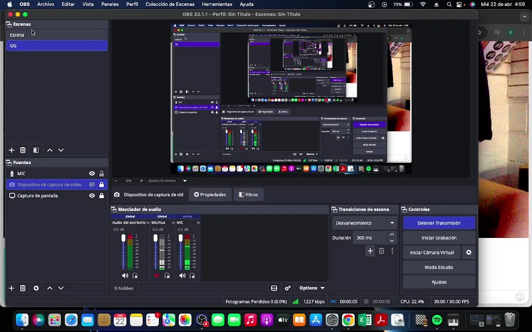Toggle monitoring headphones on Audio del escritorio
The image size is (532, 332).
tap(135, 275)
